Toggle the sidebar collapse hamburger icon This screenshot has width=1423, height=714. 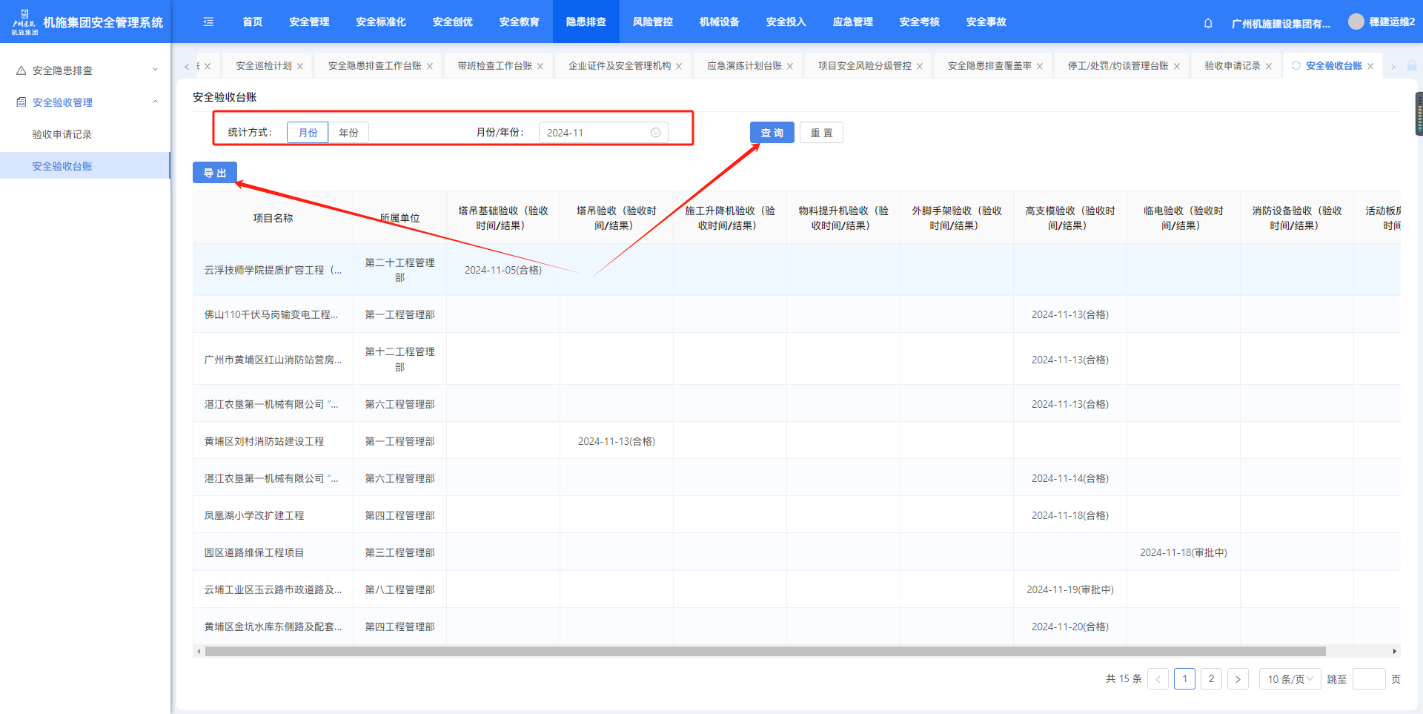point(208,22)
